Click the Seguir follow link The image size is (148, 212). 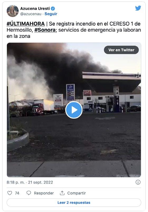[x=51, y=14]
